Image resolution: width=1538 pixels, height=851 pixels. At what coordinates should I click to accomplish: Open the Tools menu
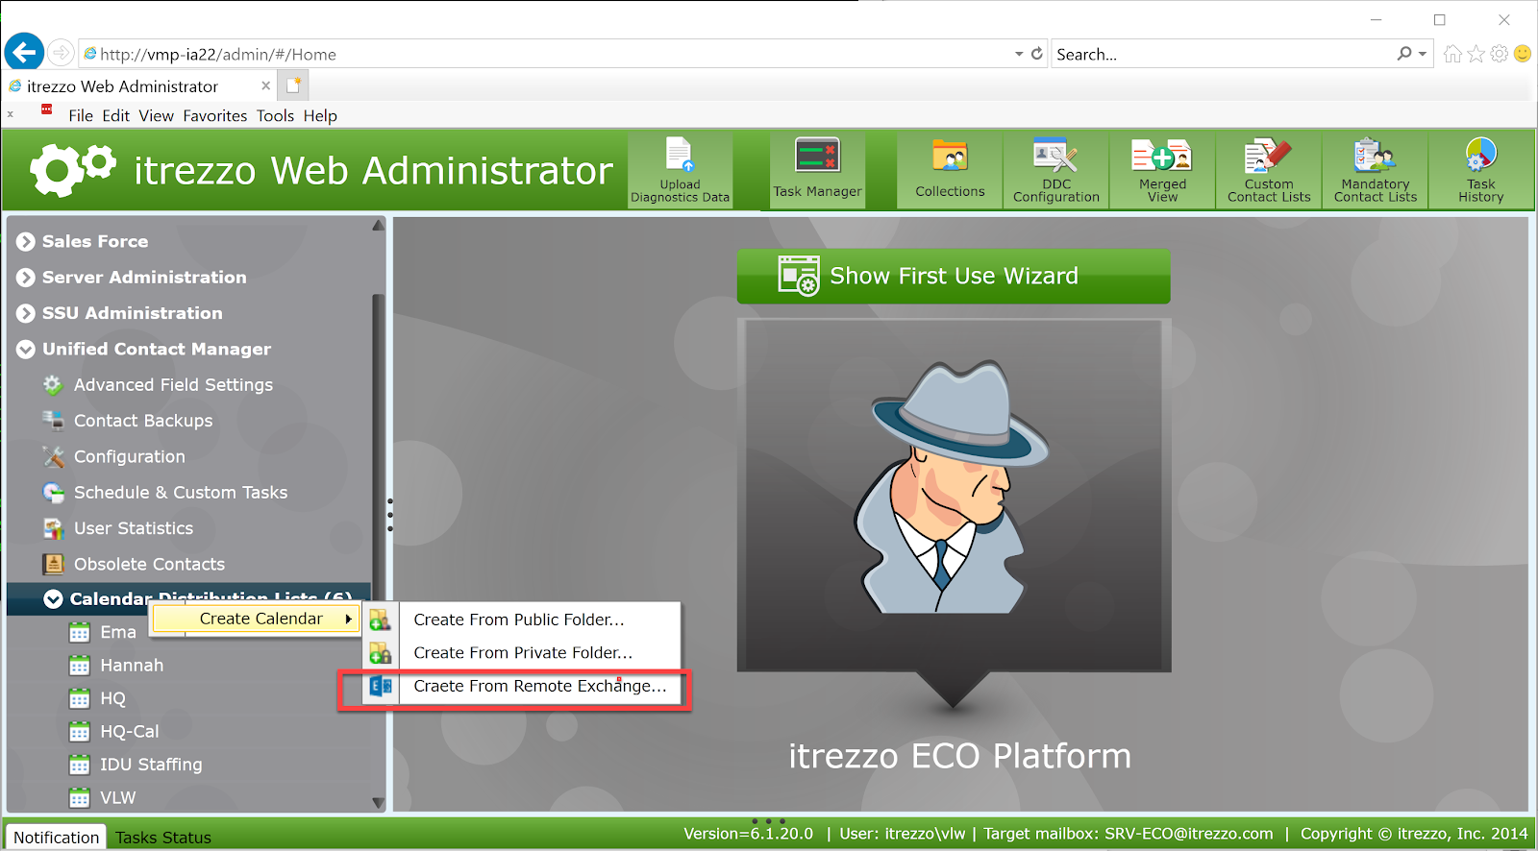(x=275, y=115)
